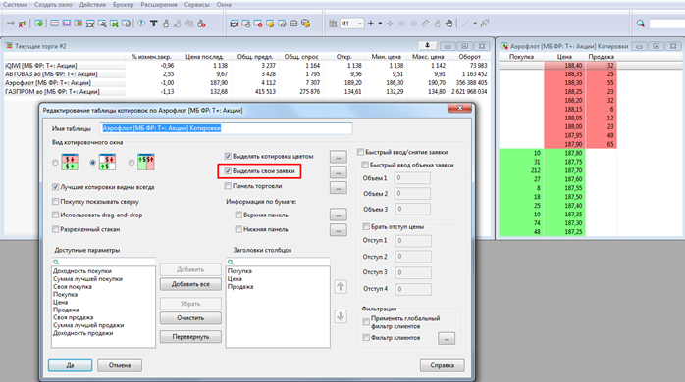Click search field above Доступные параметры list
The width and height of the screenshot is (685, 382).
click(x=103, y=262)
